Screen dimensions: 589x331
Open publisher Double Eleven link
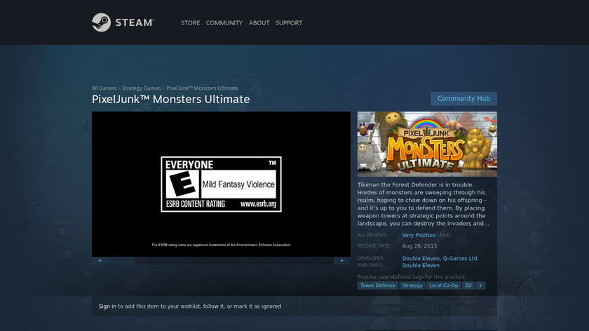point(421,265)
